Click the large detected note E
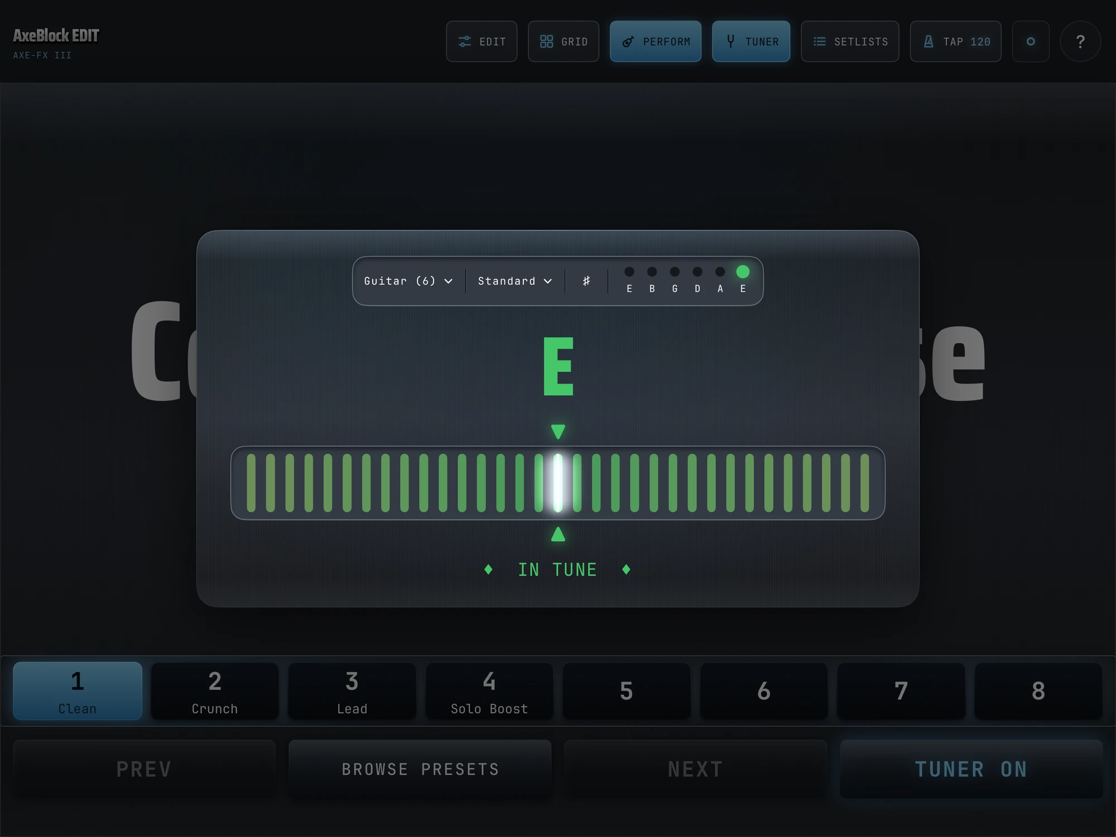 pos(559,366)
